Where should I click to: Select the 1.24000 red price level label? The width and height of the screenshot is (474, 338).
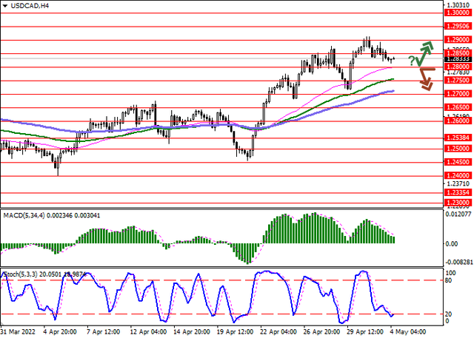click(x=458, y=175)
